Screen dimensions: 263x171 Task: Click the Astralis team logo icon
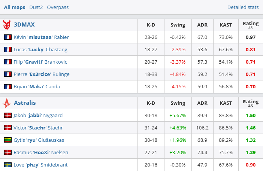[x=7, y=103]
